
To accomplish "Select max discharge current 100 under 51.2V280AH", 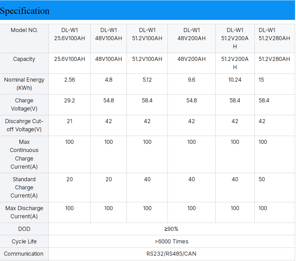I will (x=263, y=208).
